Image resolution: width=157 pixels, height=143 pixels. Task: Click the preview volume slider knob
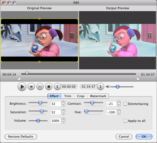(117, 87)
